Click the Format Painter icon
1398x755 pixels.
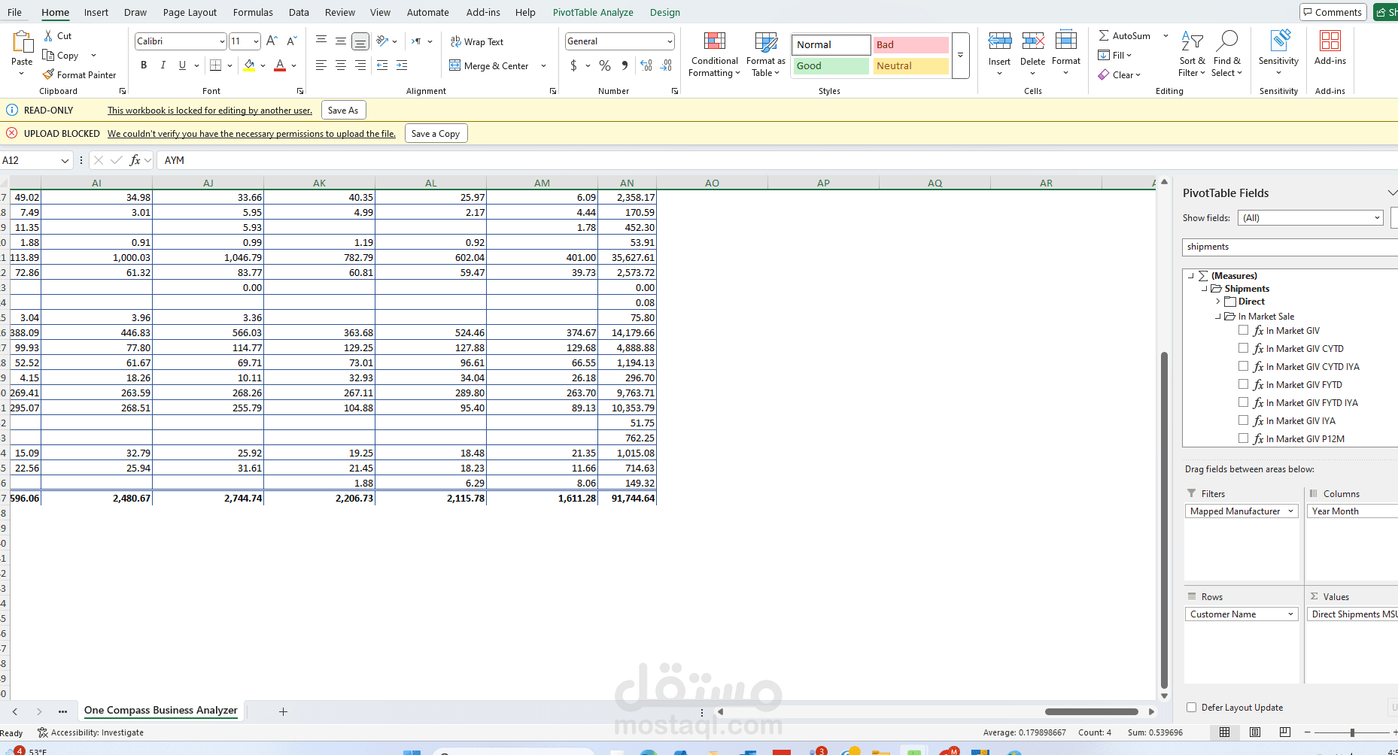click(48, 74)
